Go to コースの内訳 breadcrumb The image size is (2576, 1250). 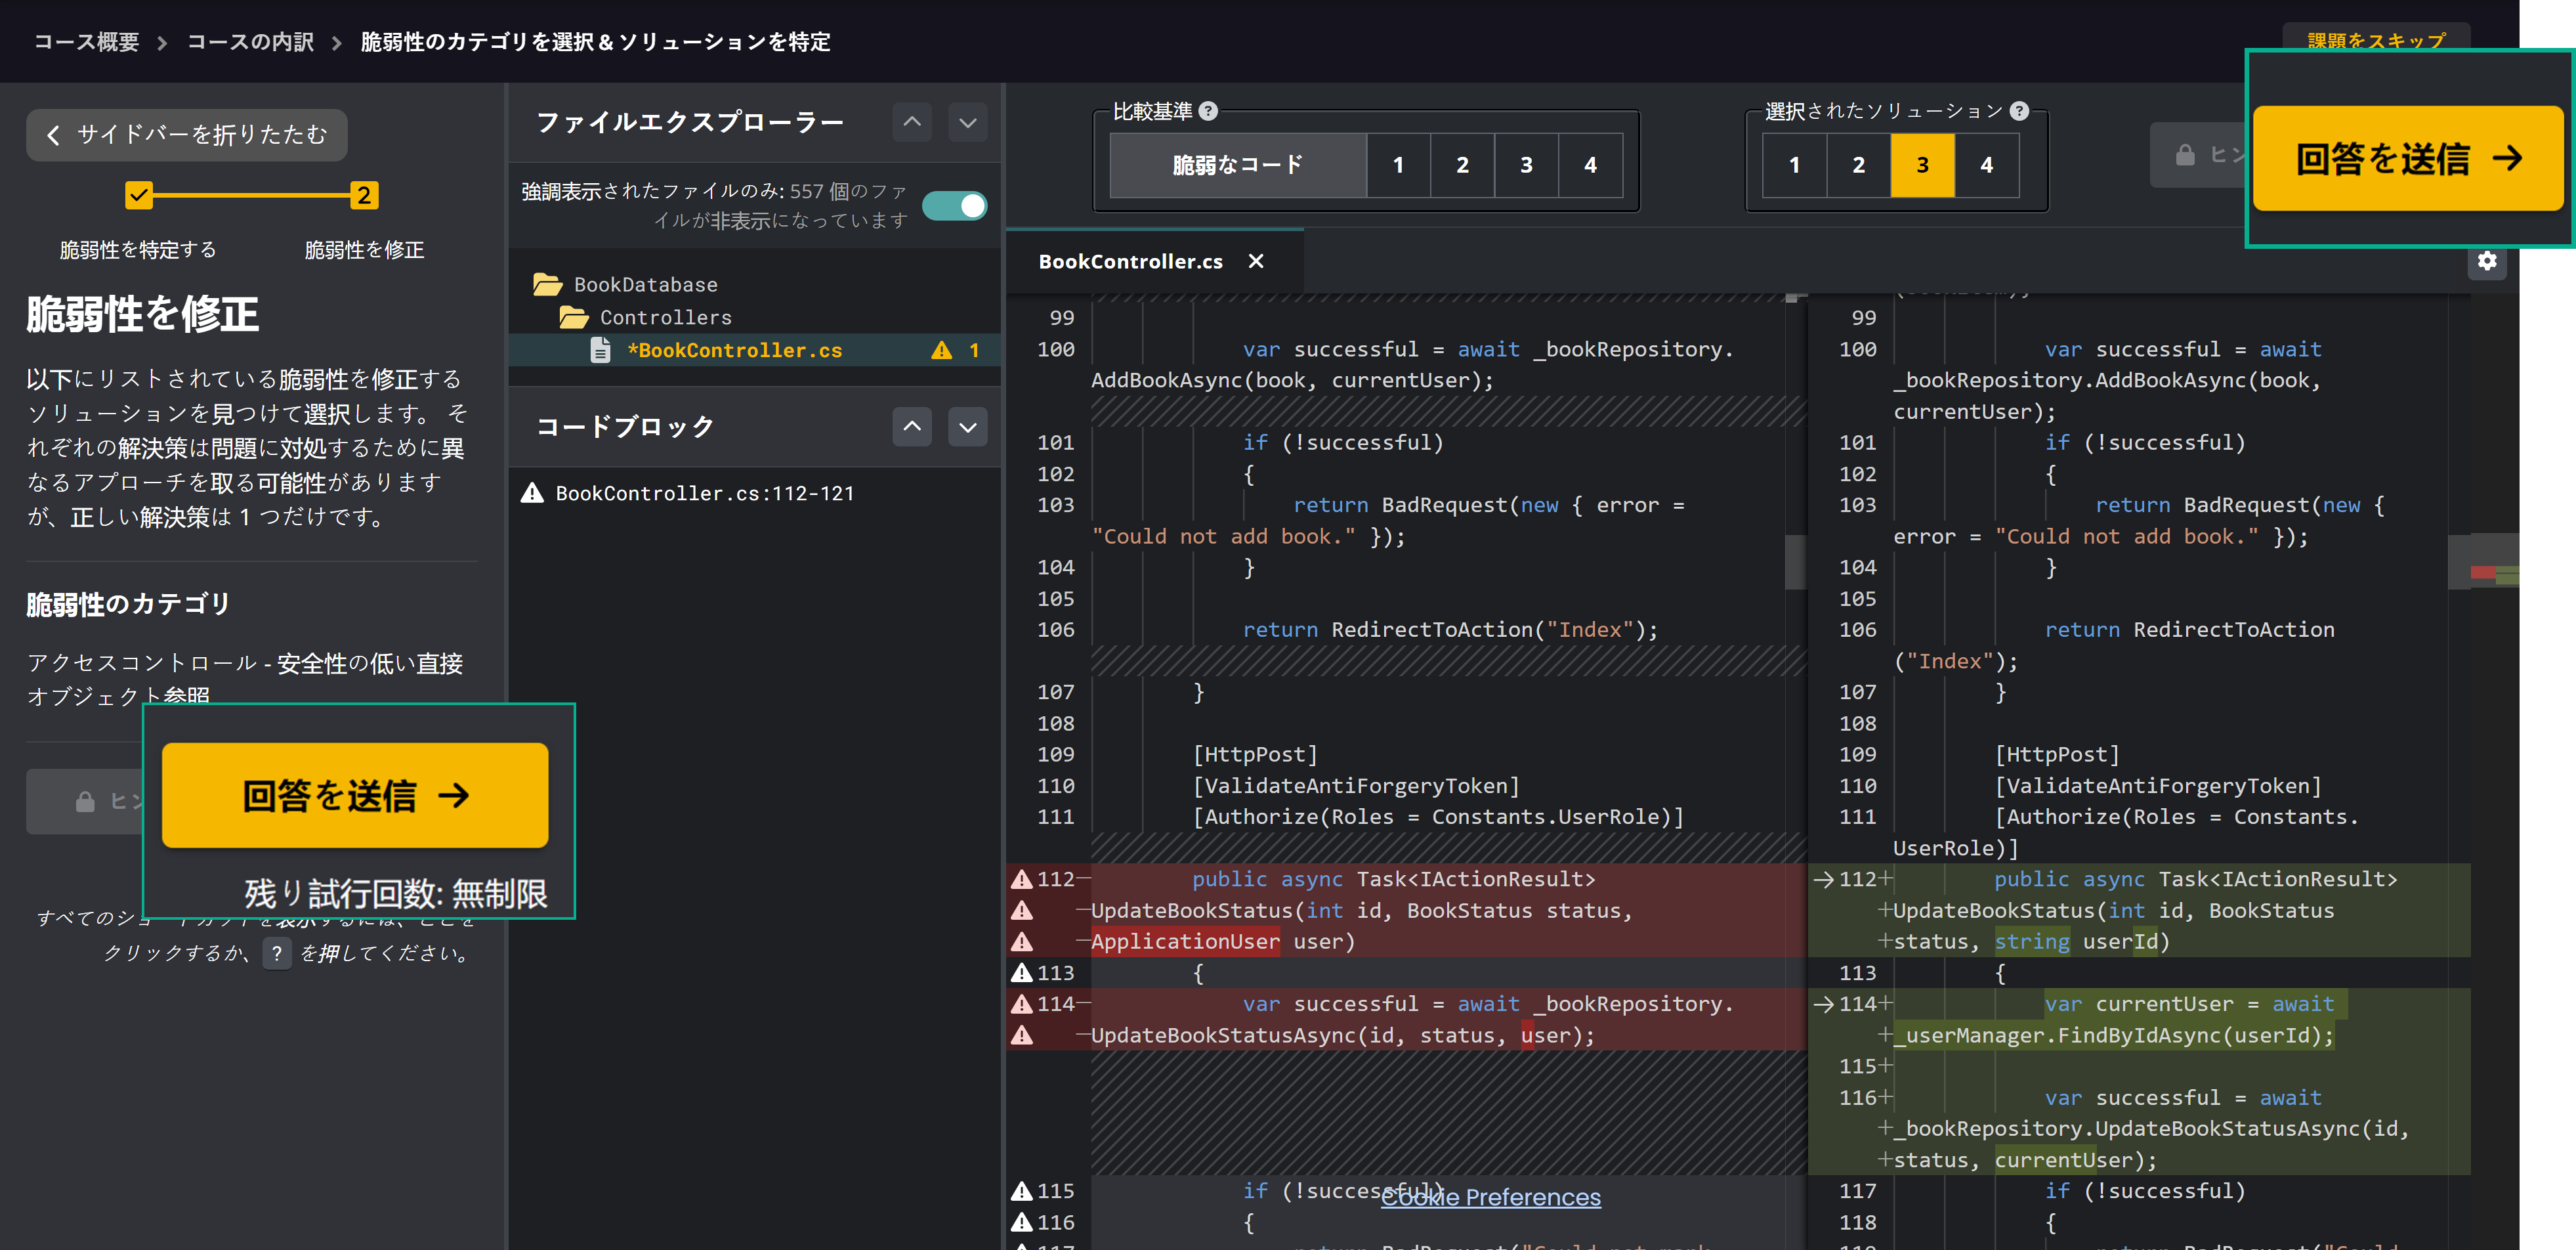[x=250, y=42]
